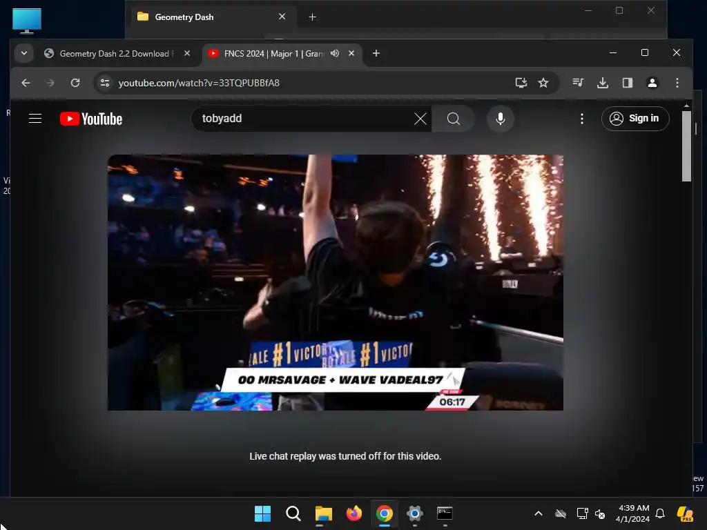Image resolution: width=707 pixels, height=530 pixels.
Task: Open Chrome downloads icon
Action: 602,83
